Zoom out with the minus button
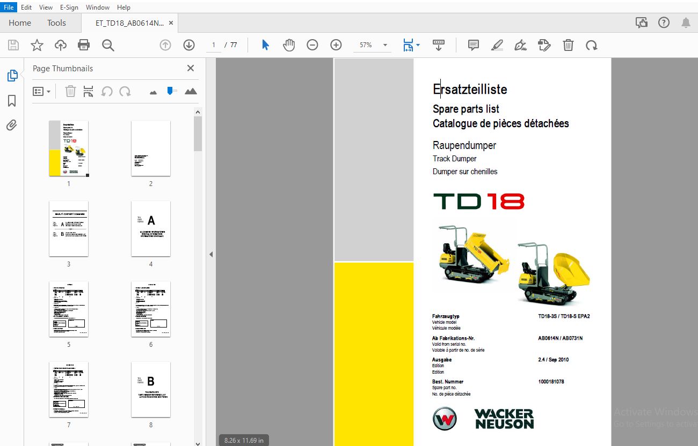The image size is (698, 446). tap(312, 45)
